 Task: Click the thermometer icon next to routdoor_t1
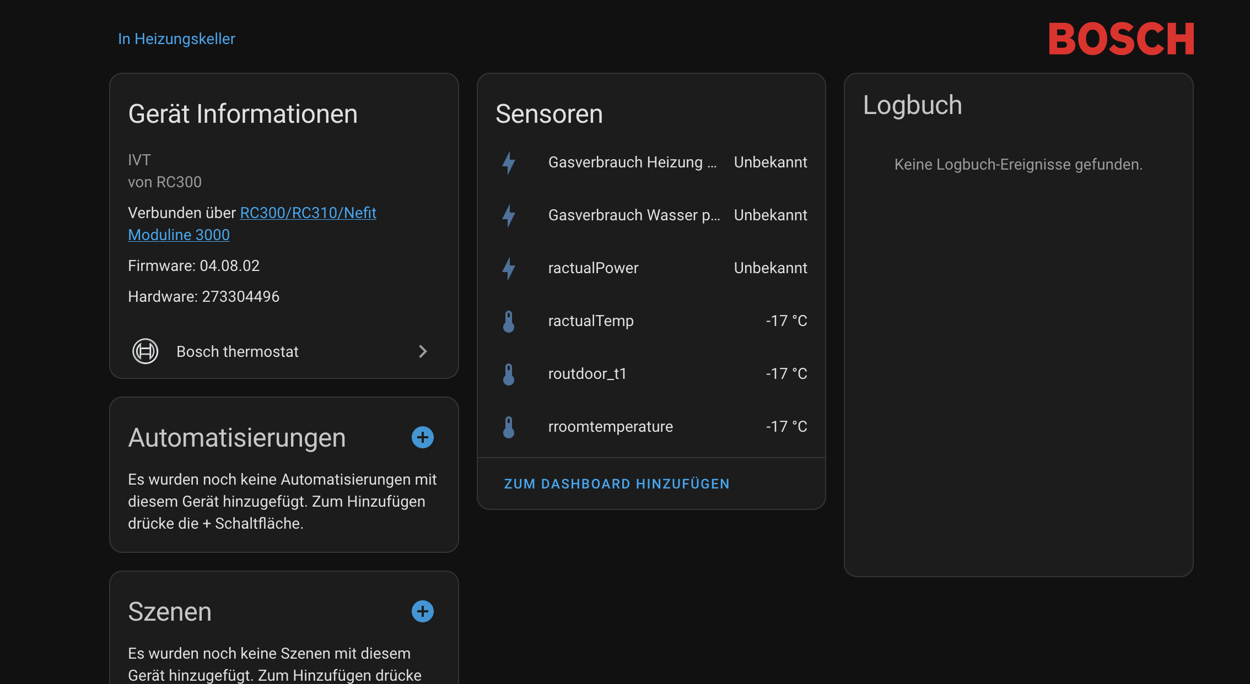[x=509, y=374]
